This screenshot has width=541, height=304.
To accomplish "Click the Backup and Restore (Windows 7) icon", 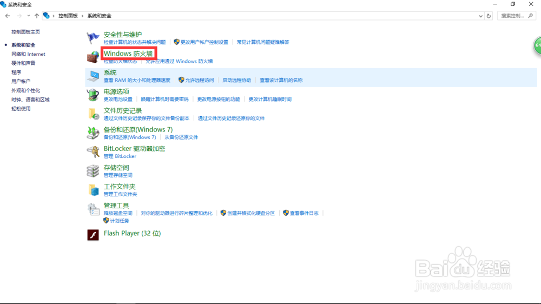I will pos(93,133).
